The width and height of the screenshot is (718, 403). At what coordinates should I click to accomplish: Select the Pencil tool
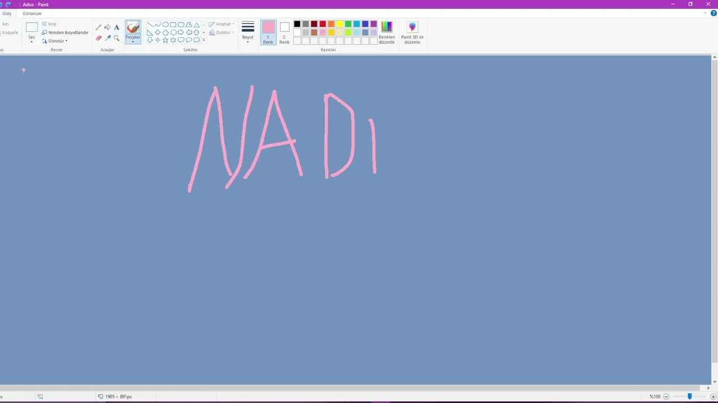[x=99, y=27]
